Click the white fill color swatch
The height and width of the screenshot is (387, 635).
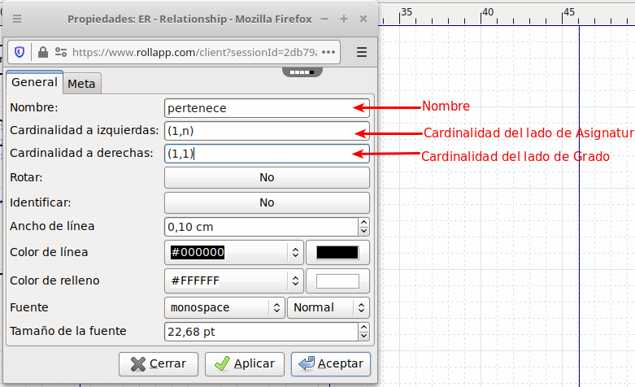point(337,280)
